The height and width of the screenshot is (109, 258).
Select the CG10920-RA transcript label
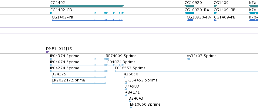click(197, 10)
